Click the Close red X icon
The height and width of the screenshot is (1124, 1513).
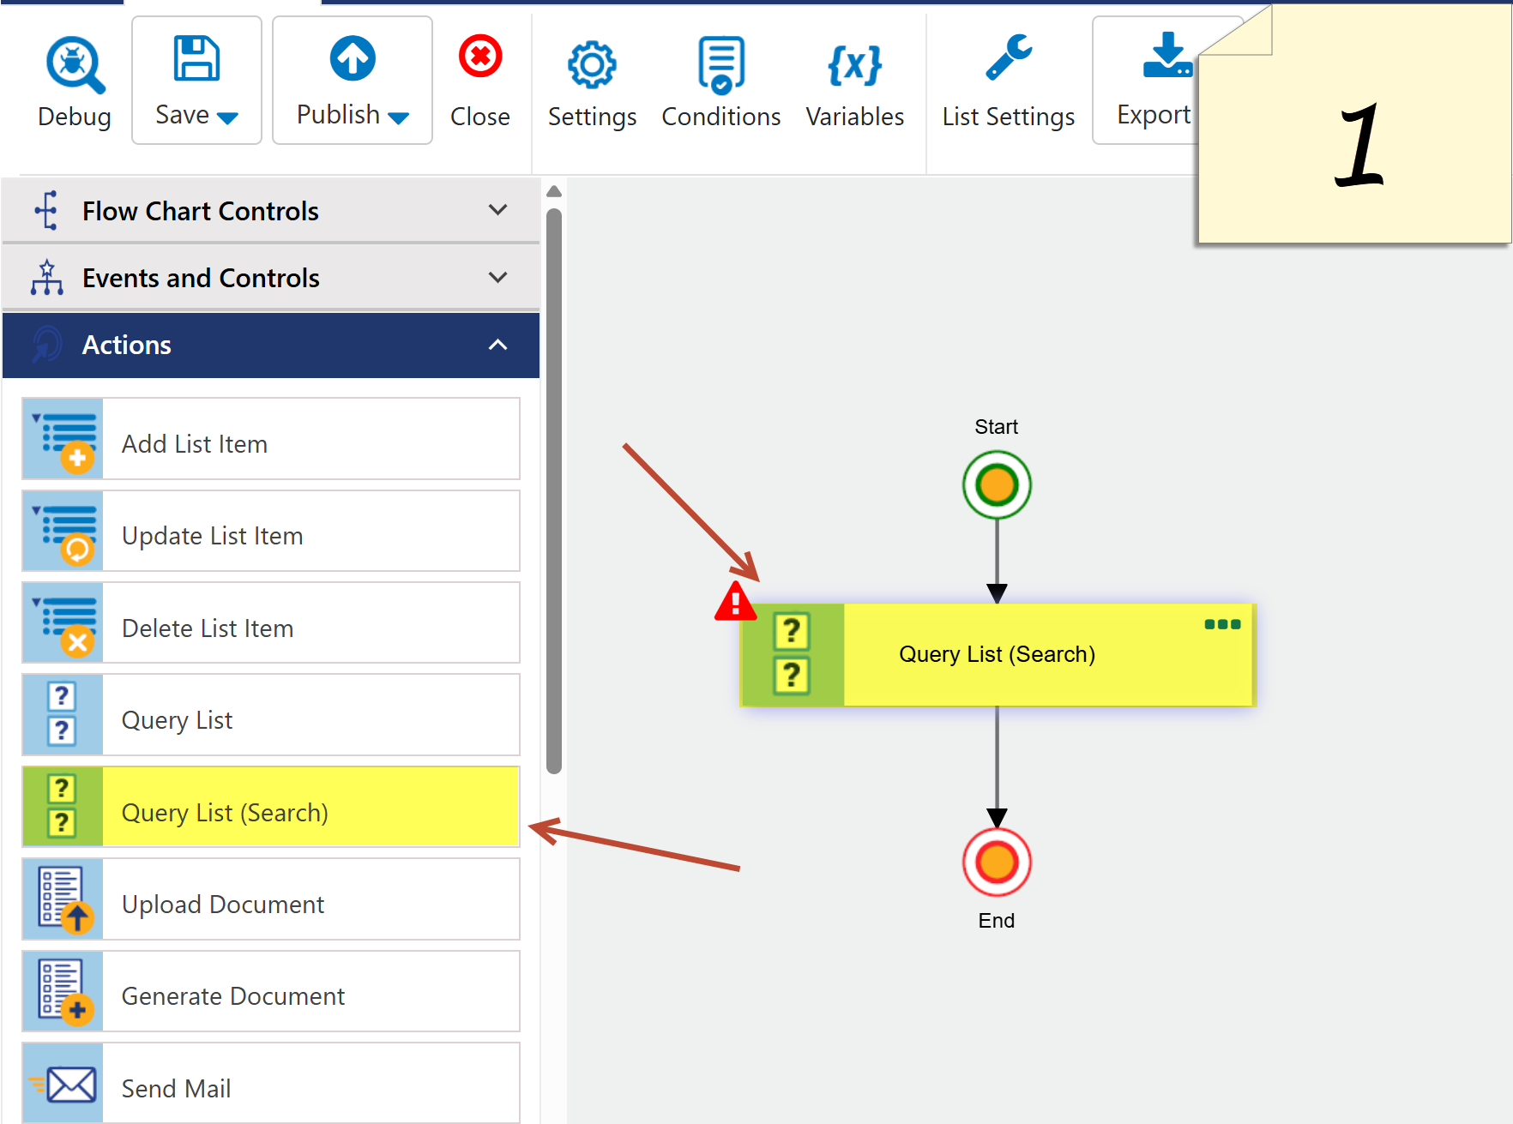click(480, 57)
